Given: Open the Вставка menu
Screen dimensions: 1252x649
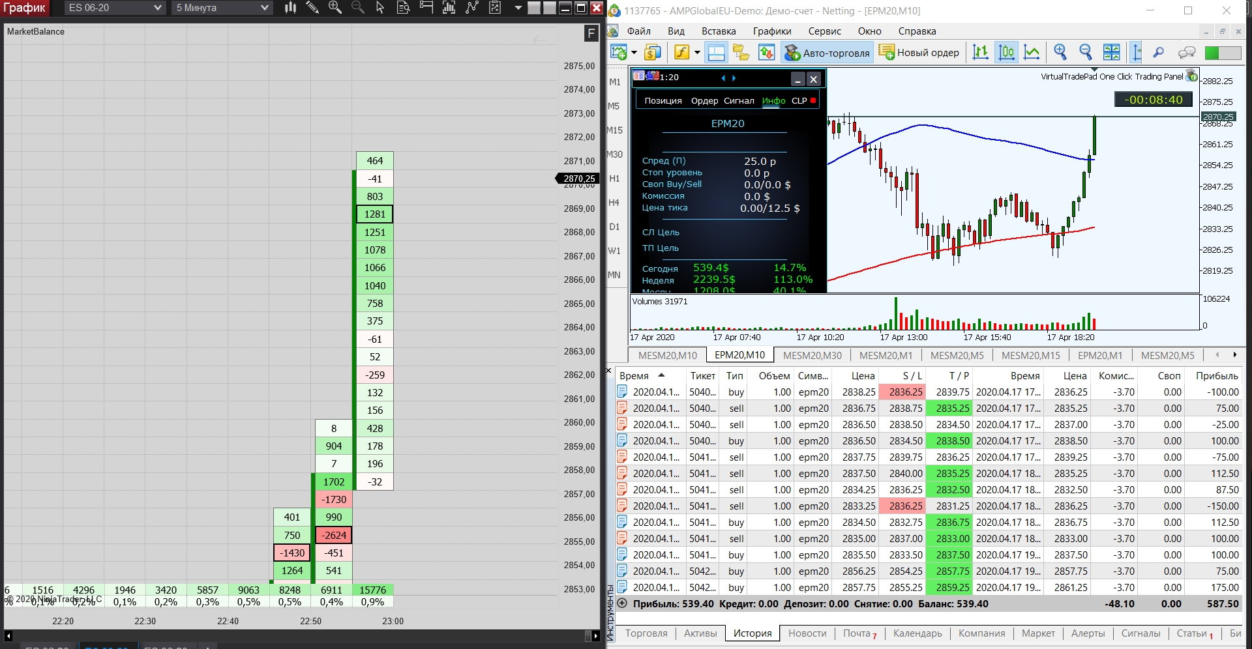Looking at the screenshot, I should (x=719, y=31).
